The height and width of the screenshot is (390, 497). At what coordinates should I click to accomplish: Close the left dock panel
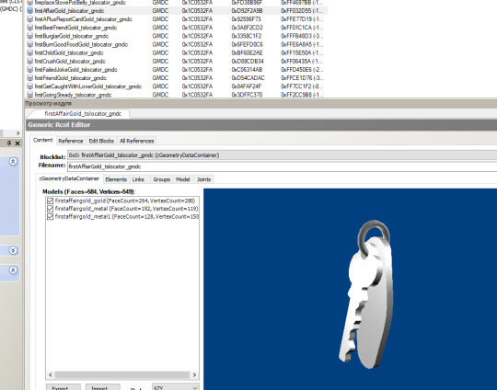tap(17, 143)
